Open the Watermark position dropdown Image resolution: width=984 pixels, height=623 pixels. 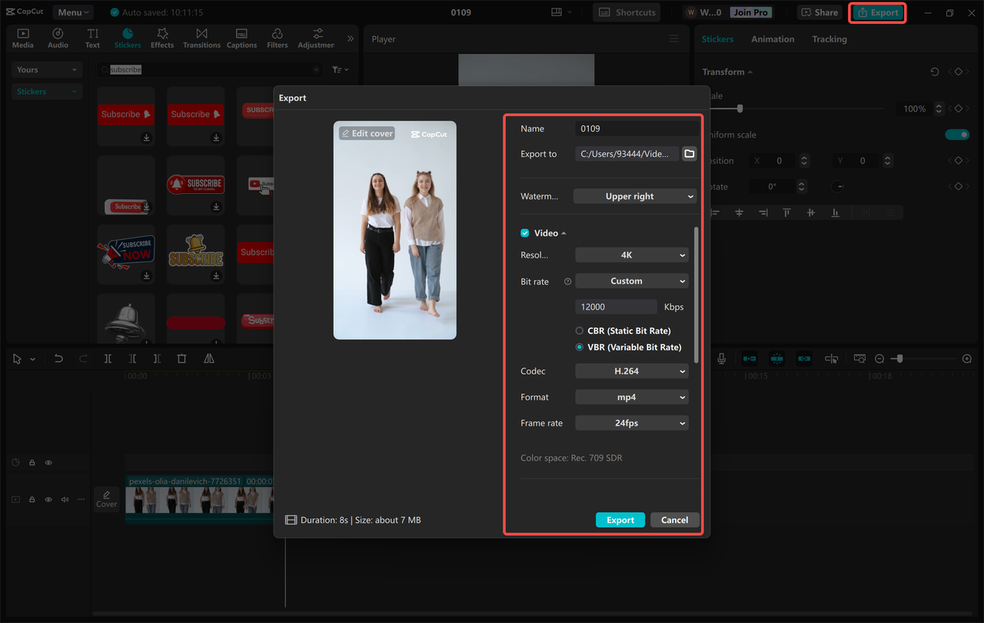[634, 196]
